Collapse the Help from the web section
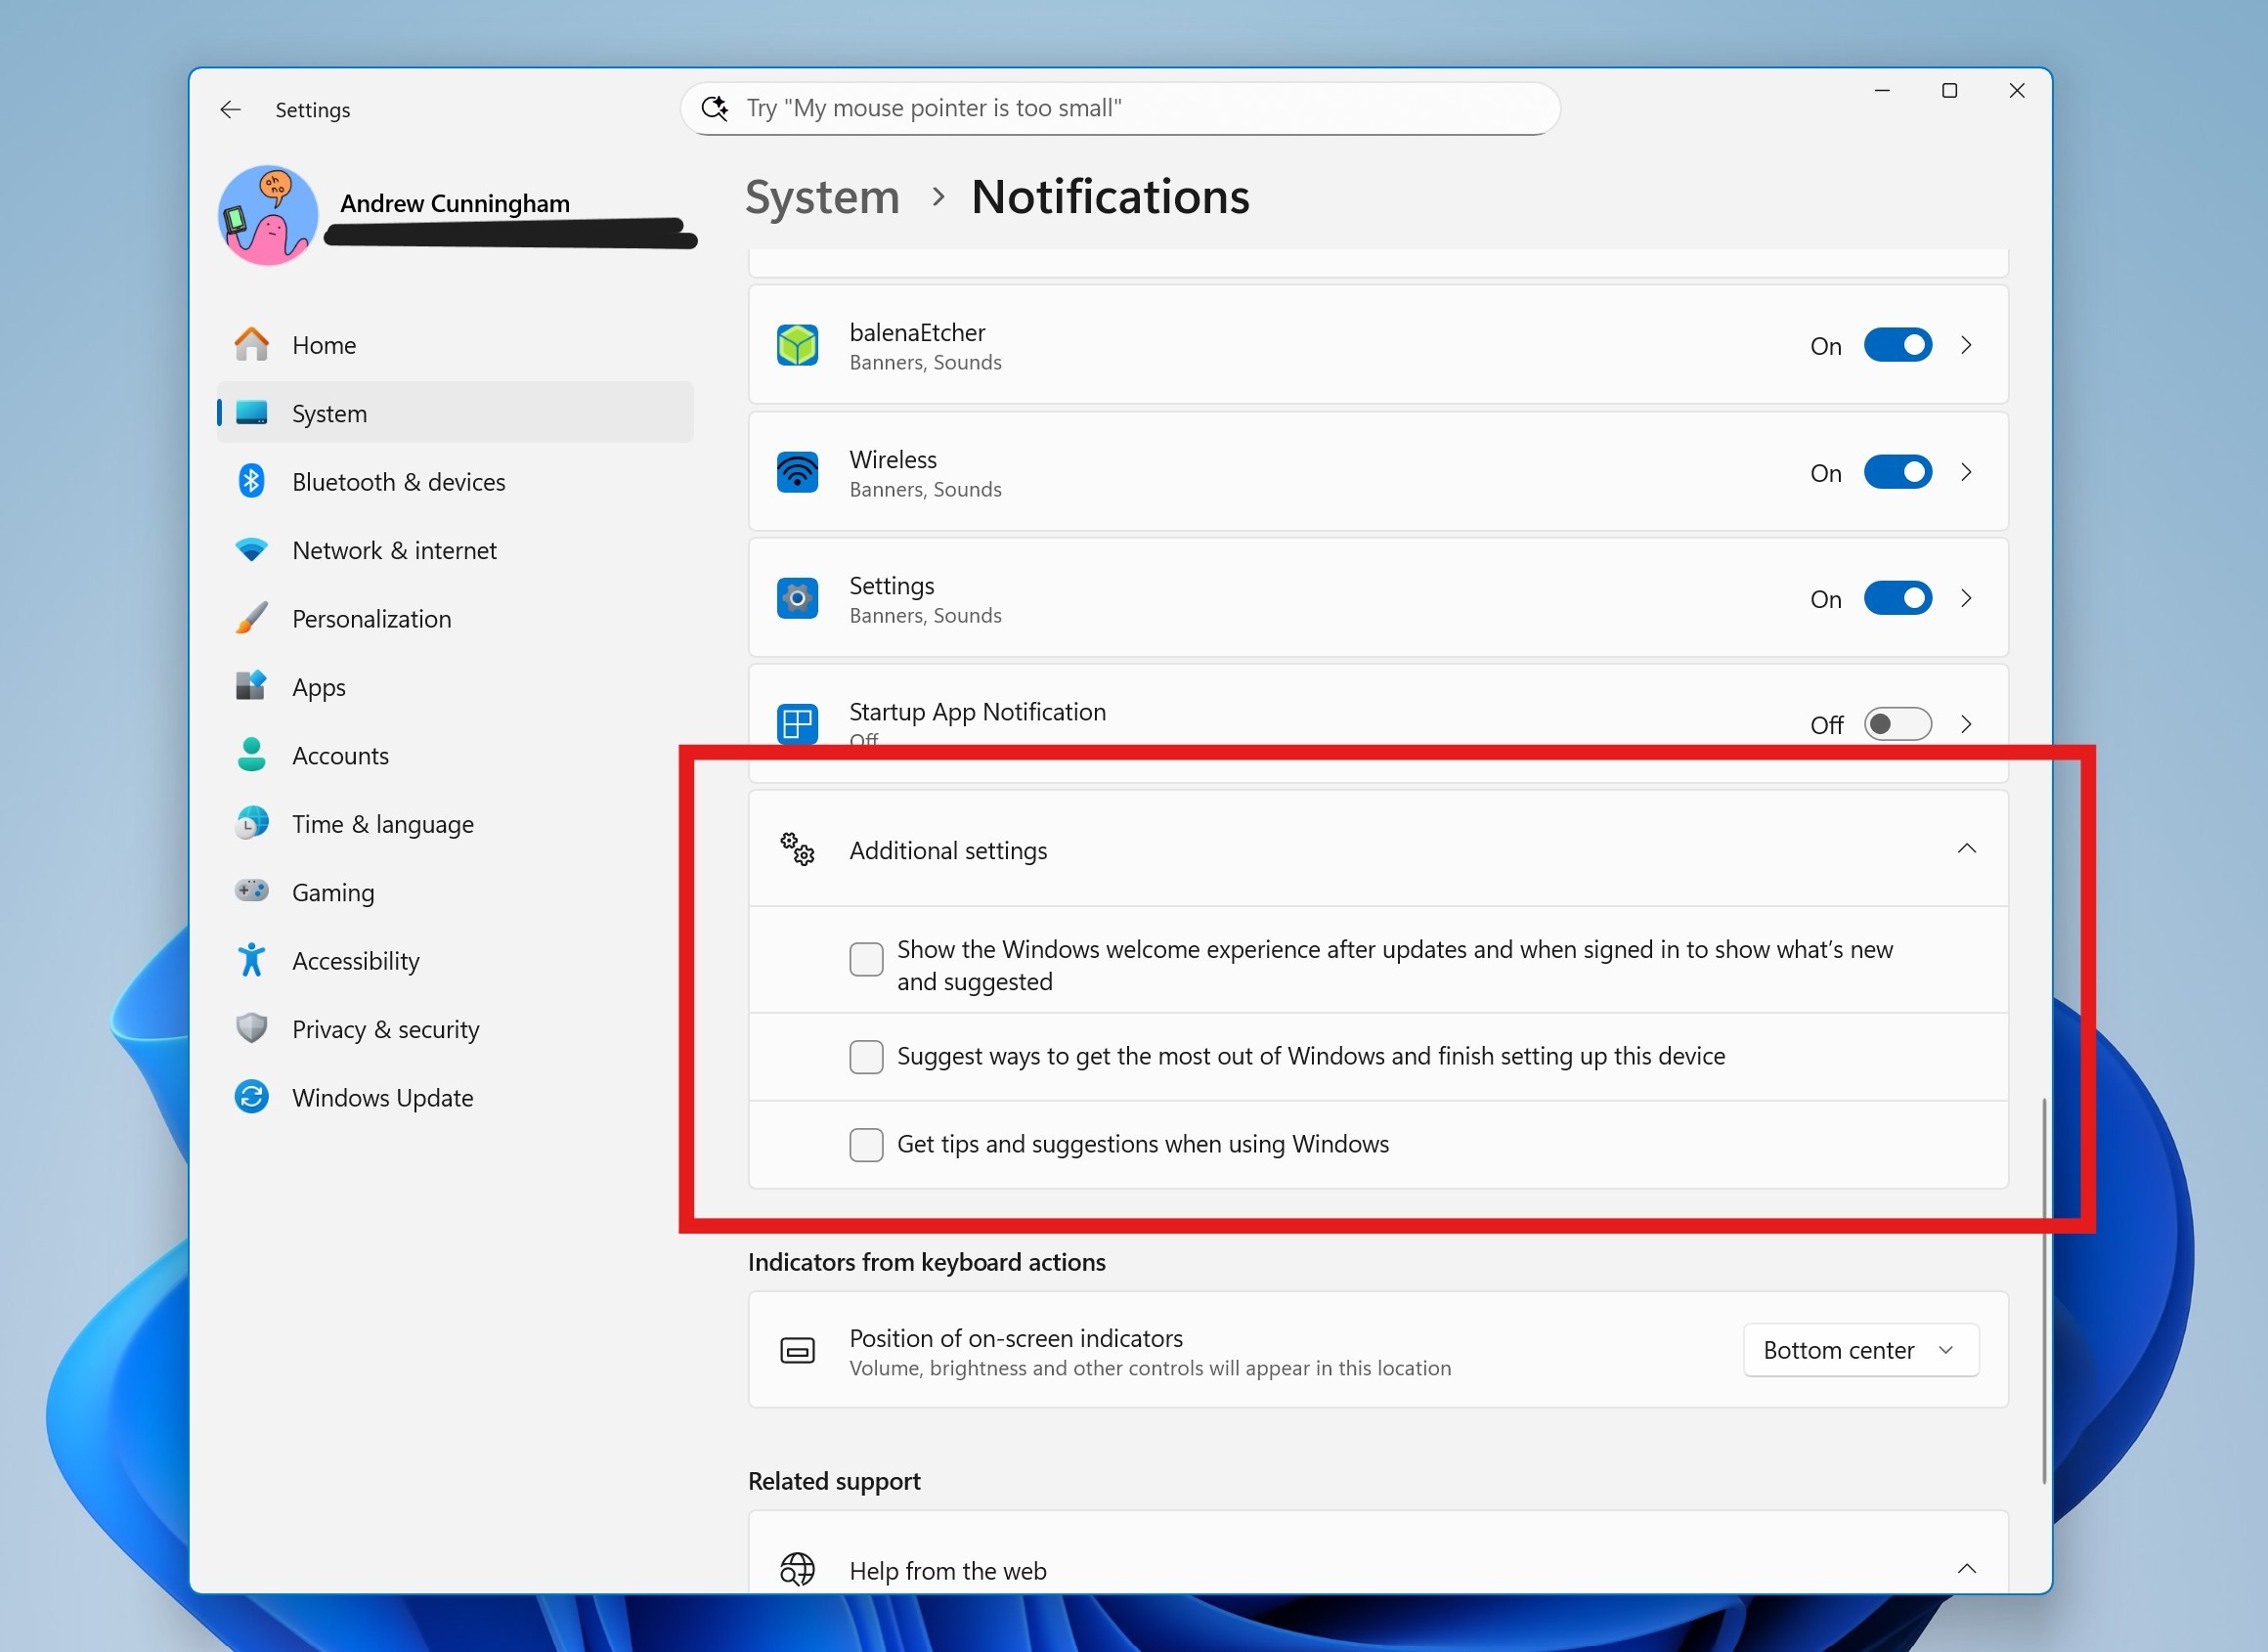The width and height of the screenshot is (2268, 1652). tap(1966, 1570)
